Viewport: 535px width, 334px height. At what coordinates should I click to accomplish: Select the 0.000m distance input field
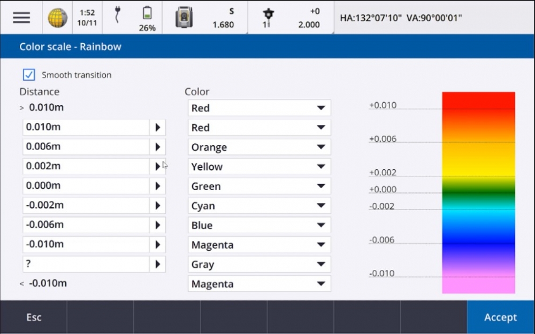86,186
